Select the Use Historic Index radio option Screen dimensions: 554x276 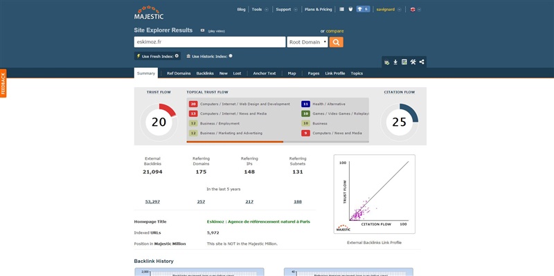point(231,56)
